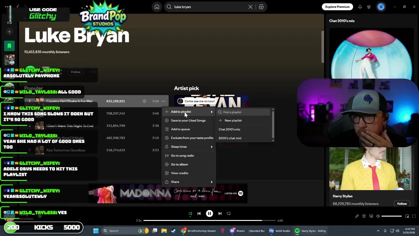Open View credits menu item
Viewport: 419px width, 236px height.
[189, 173]
